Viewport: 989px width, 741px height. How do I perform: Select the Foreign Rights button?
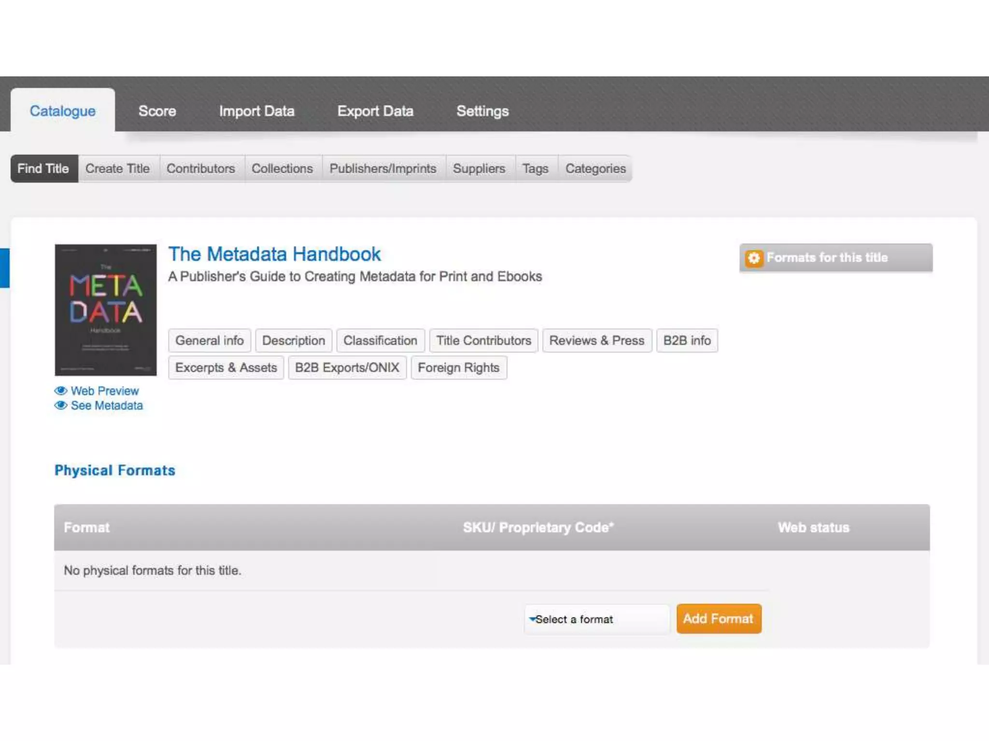point(458,368)
